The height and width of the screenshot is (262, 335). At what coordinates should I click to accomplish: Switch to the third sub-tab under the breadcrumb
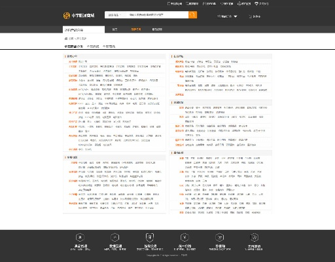109,47
